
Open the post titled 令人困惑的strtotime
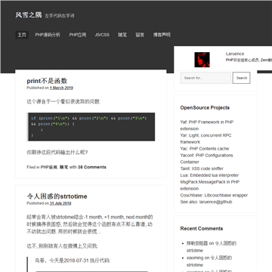(x=57, y=196)
